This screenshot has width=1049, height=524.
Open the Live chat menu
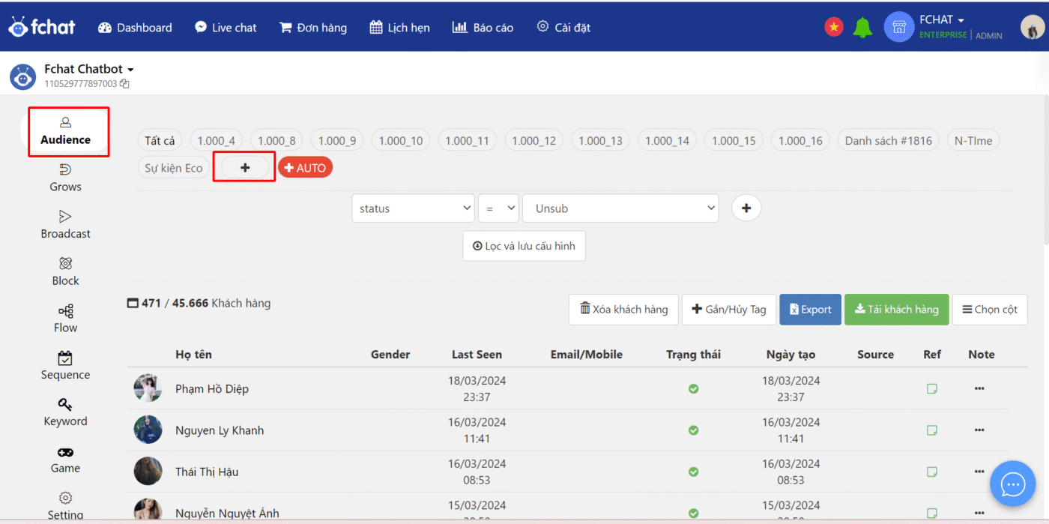tap(226, 28)
